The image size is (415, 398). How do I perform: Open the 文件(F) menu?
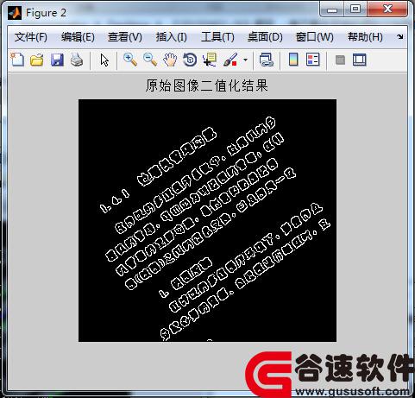coord(31,37)
